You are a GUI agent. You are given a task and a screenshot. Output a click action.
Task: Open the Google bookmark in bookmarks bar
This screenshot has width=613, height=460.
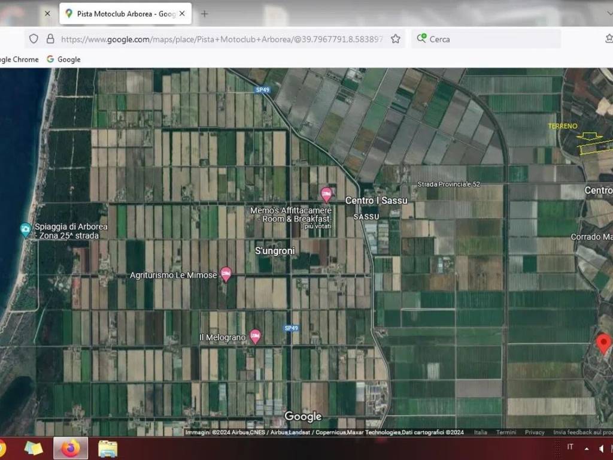point(63,59)
